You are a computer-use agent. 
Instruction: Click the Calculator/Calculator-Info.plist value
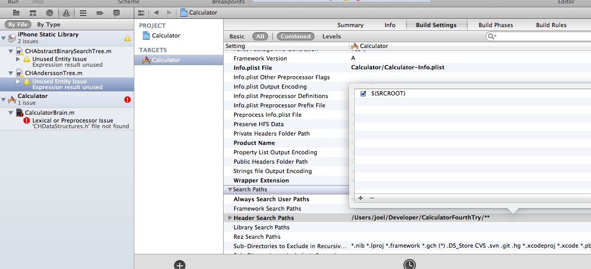pyautogui.click(x=398, y=68)
